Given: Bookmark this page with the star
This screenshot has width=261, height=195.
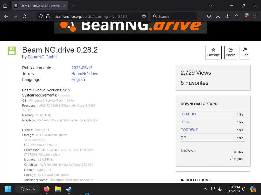Looking at the screenshot, I should click(144, 17).
